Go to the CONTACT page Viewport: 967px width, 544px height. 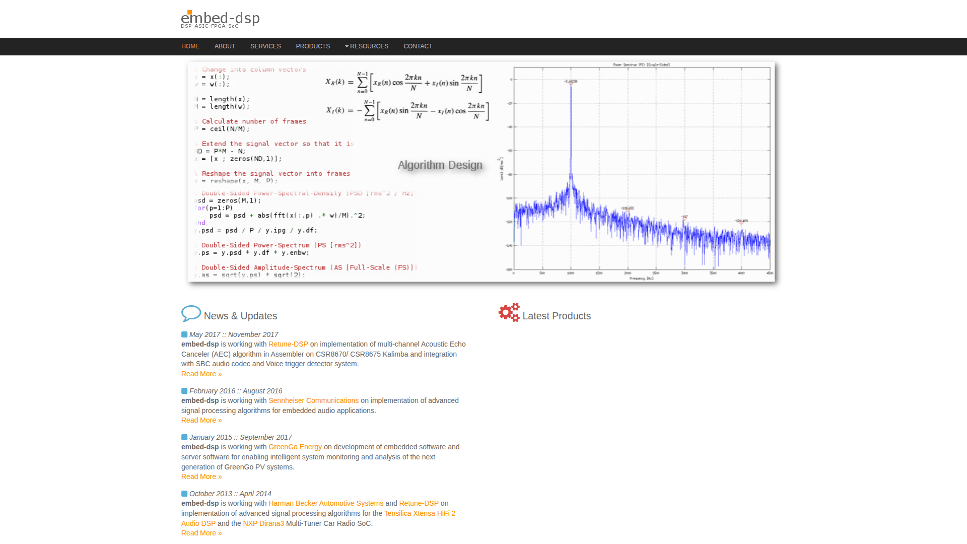pyautogui.click(x=418, y=46)
